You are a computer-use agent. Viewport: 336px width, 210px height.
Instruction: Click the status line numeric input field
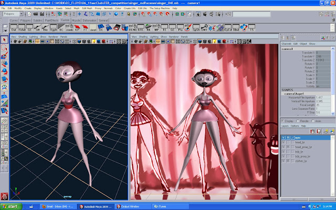tap(251, 14)
